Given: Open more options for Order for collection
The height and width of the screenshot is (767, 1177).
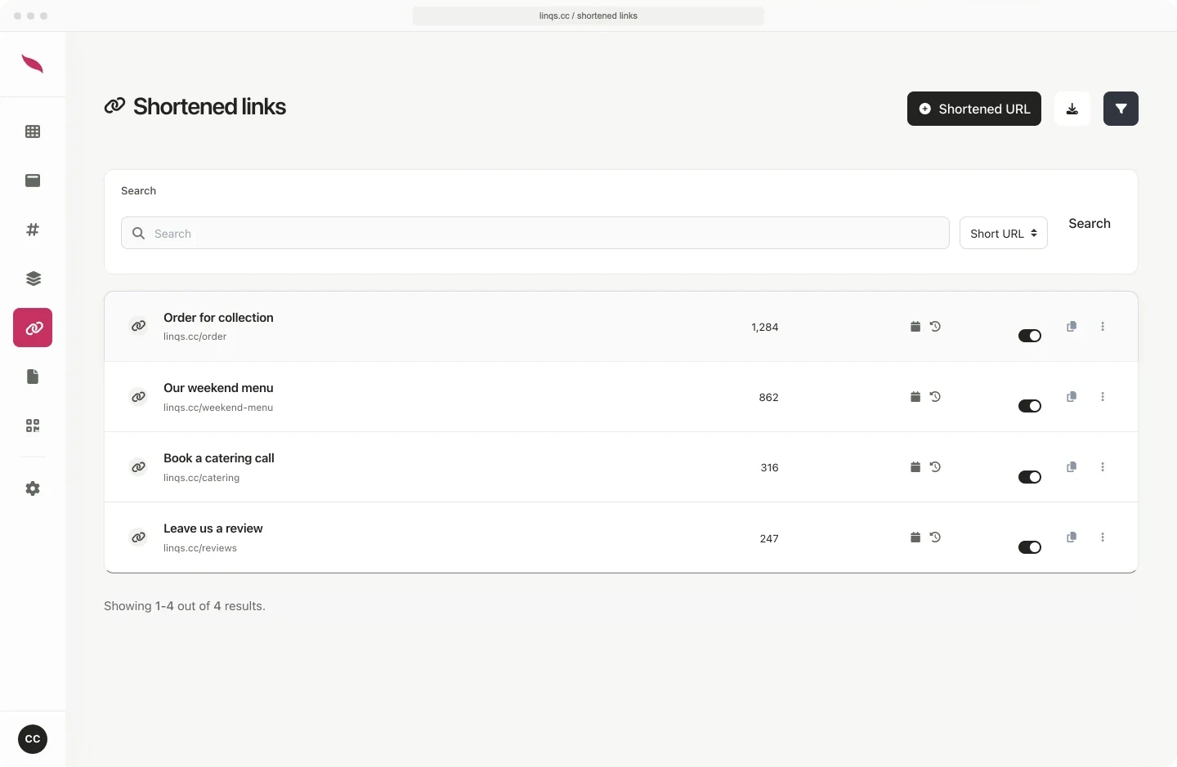Looking at the screenshot, I should (x=1103, y=327).
